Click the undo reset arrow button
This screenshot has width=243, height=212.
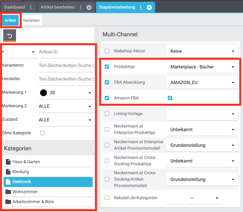[x=10, y=36]
